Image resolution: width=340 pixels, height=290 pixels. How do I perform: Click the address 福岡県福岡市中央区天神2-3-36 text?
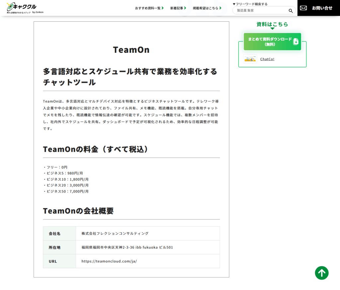pyautogui.click(x=127, y=247)
